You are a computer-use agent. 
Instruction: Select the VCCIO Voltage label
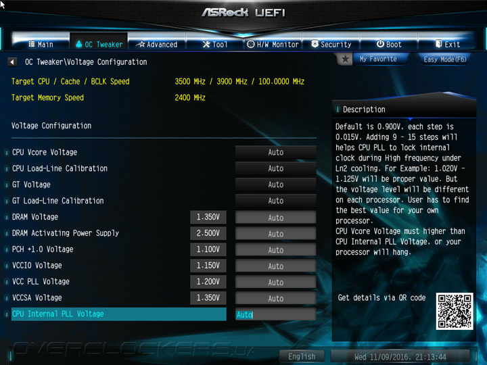click(x=37, y=266)
